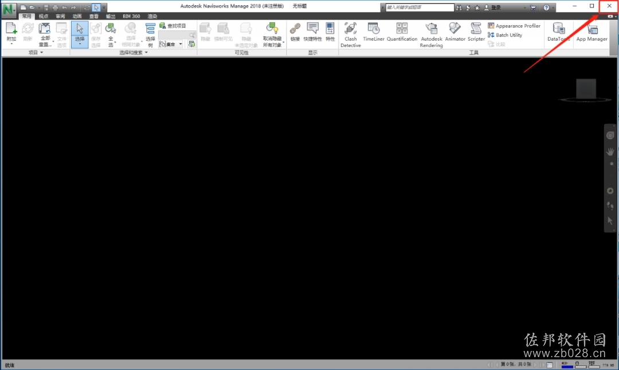Toggle the 特性 (Properties) panel
The image size is (619, 370).
click(330, 32)
